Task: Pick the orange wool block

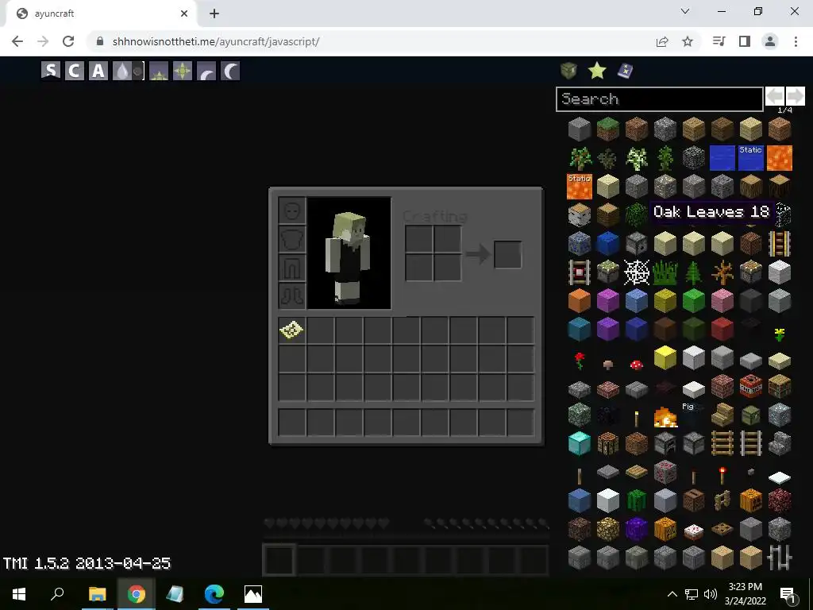Action: click(x=579, y=300)
